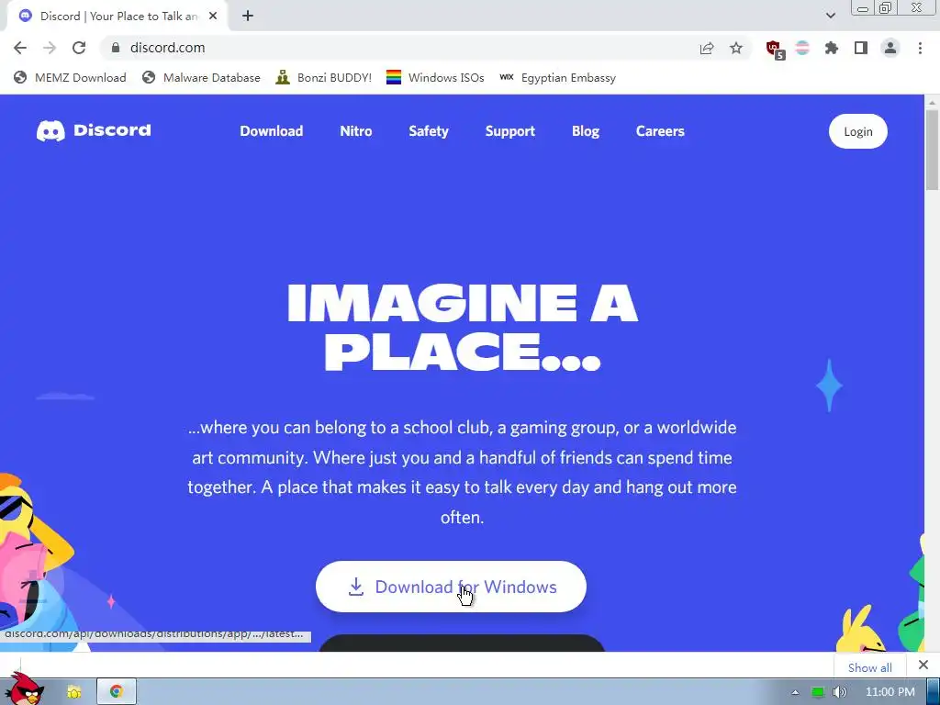This screenshot has width=940, height=705.
Task: Open the volume speaker tray icon
Action: [840, 692]
